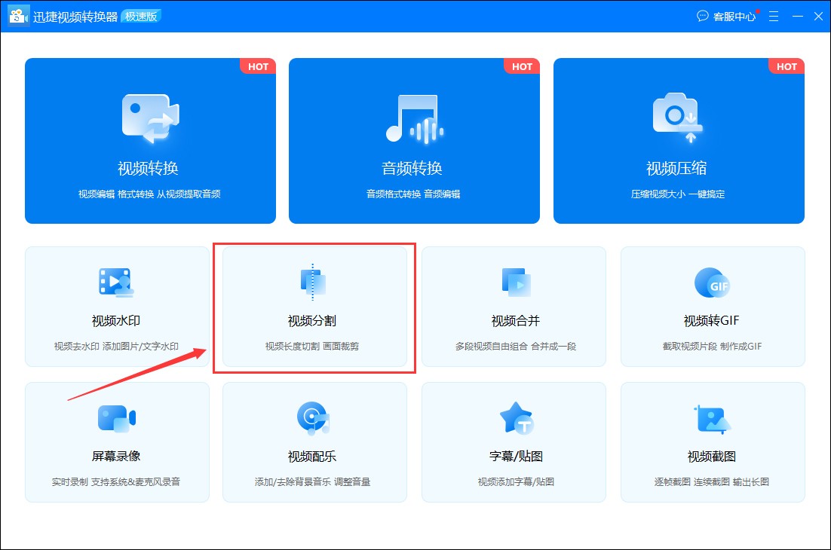Select the 视频水印 watermark tool icon

(x=117, y=282)
